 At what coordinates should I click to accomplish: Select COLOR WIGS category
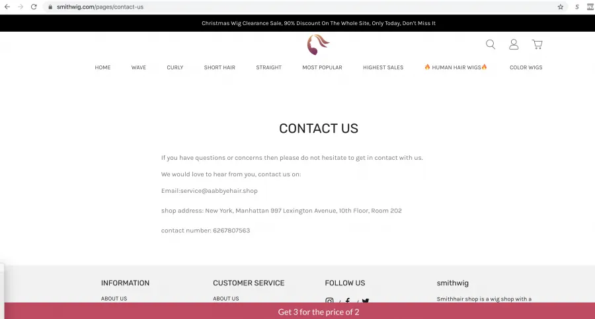coord(526,67)
